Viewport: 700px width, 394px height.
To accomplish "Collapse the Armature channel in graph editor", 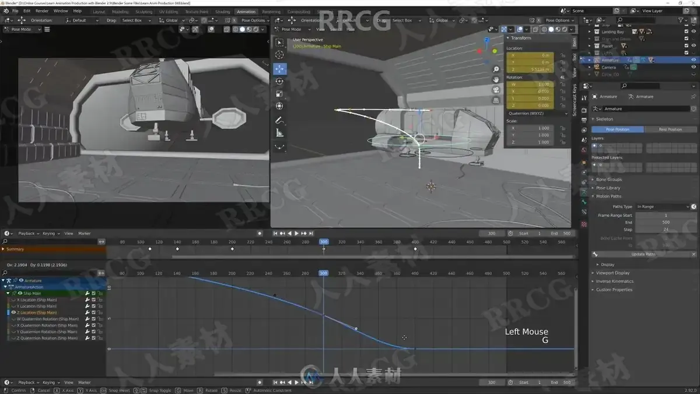I will coord(2,280).
